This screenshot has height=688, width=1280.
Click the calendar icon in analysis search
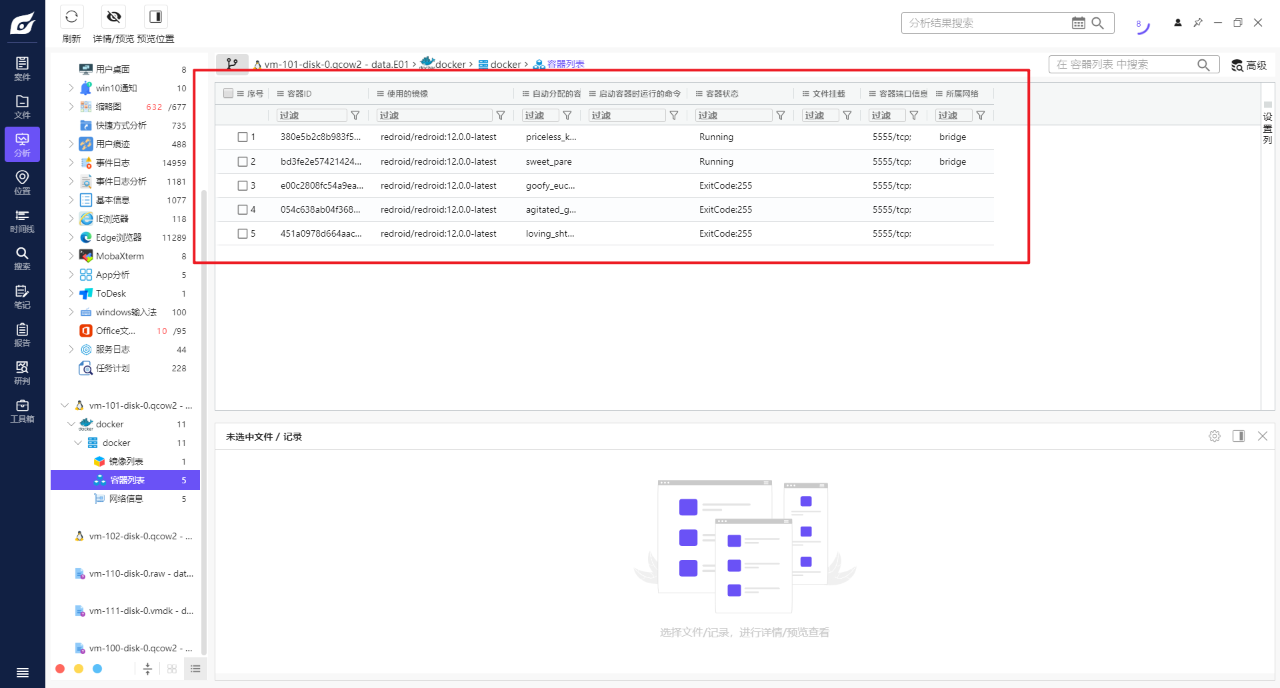tap(1078, 23)
